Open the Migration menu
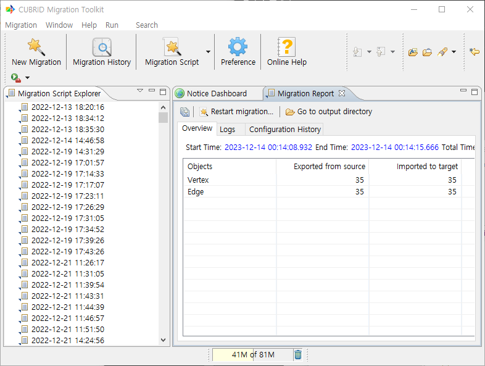Screen dimensions: 485x366 pyautogui.click(x=21, y=25)
